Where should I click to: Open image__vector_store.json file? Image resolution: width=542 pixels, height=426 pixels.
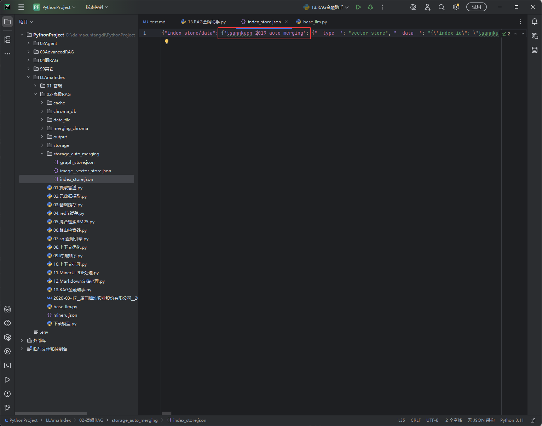[85, 171]
